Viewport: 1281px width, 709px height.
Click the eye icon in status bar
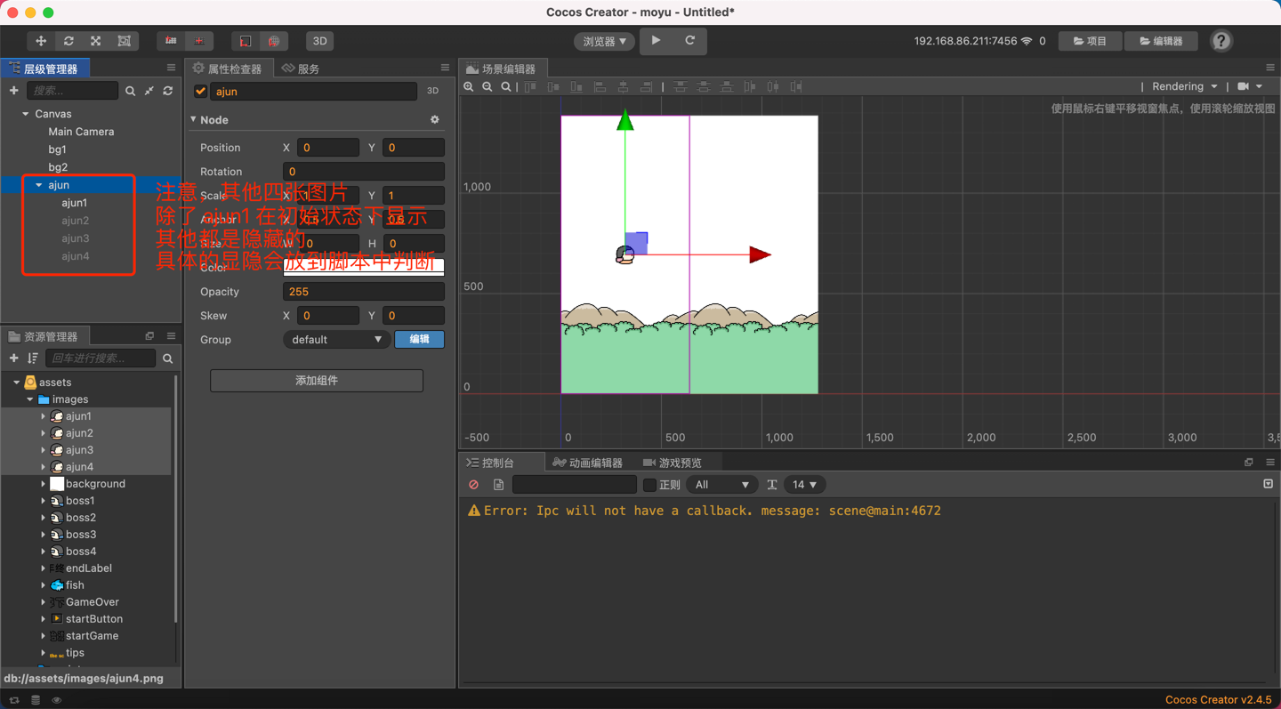(57, 700)
